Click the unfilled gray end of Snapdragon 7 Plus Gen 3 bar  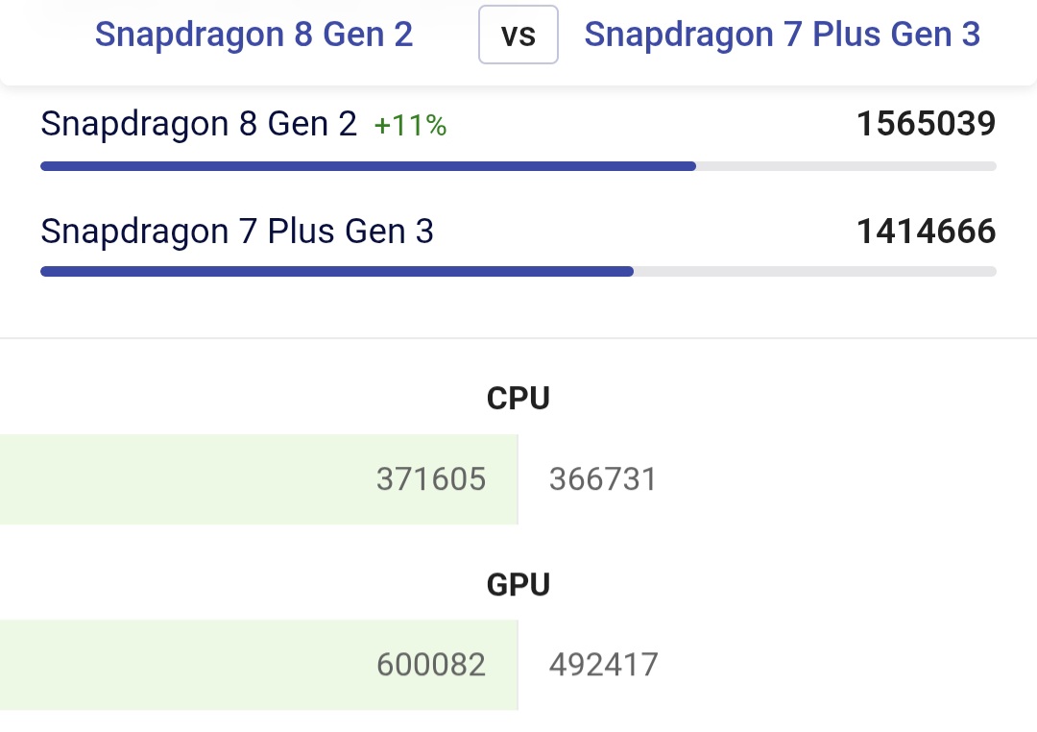814,272
